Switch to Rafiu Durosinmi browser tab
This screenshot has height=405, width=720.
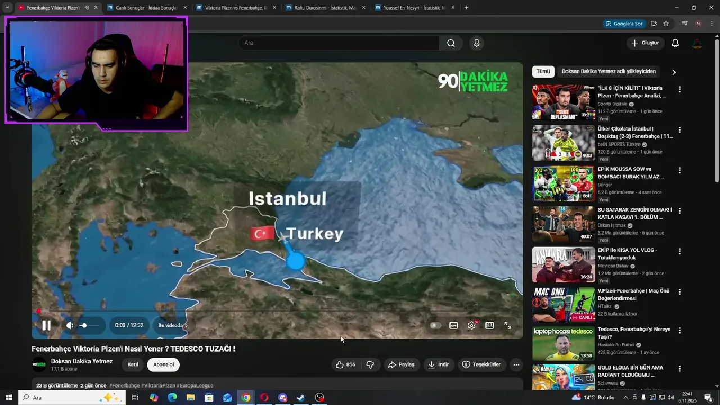click(325, 8)
